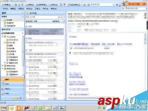The image size is (148, 111).
Task: Click the Sogou S input method icon
Action: click(x=126, y=4)
